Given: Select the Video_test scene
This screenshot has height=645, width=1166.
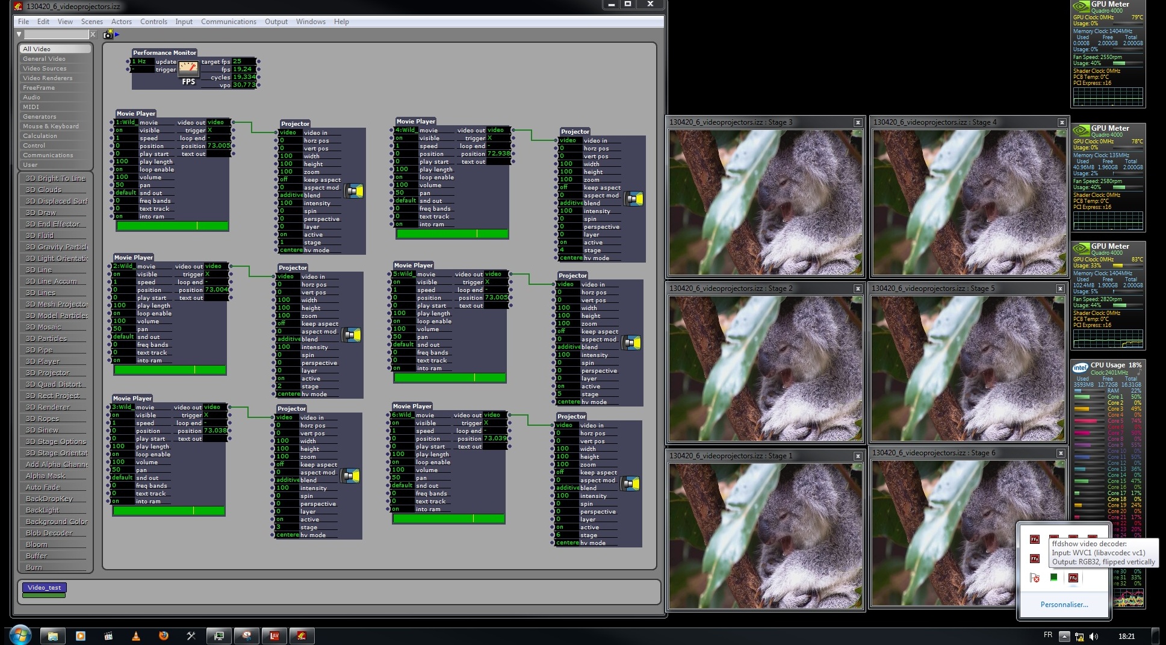Looking at the screenshot, I should click(44, 587).
